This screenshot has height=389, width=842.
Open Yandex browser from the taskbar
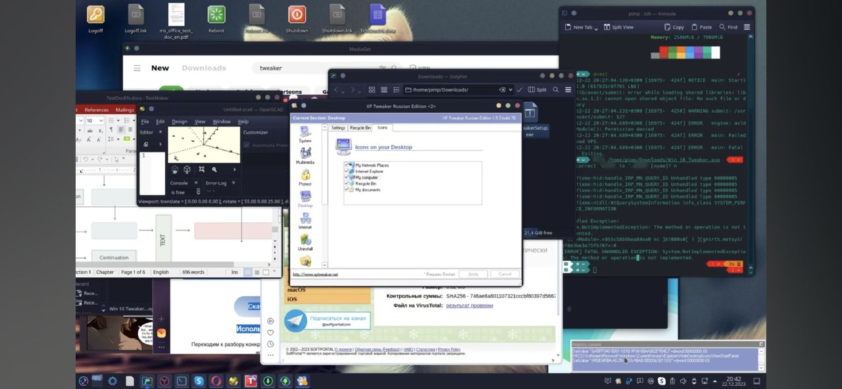pos(164,380)
